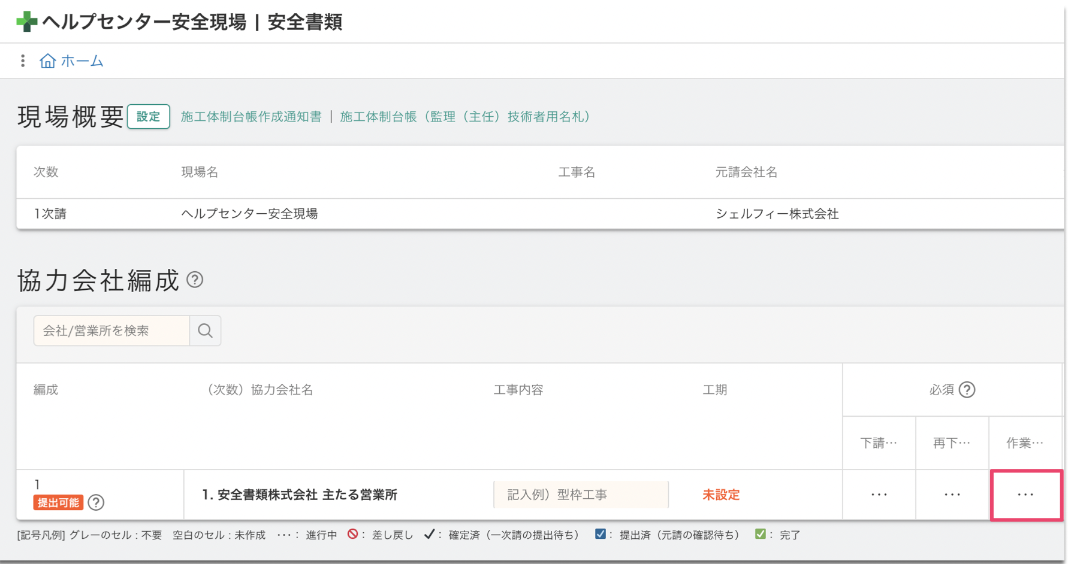Focus the 会社/営業所を検索 search field
Image resolution: width=1068 pixels, height=564 pixels.
(112, 330)
